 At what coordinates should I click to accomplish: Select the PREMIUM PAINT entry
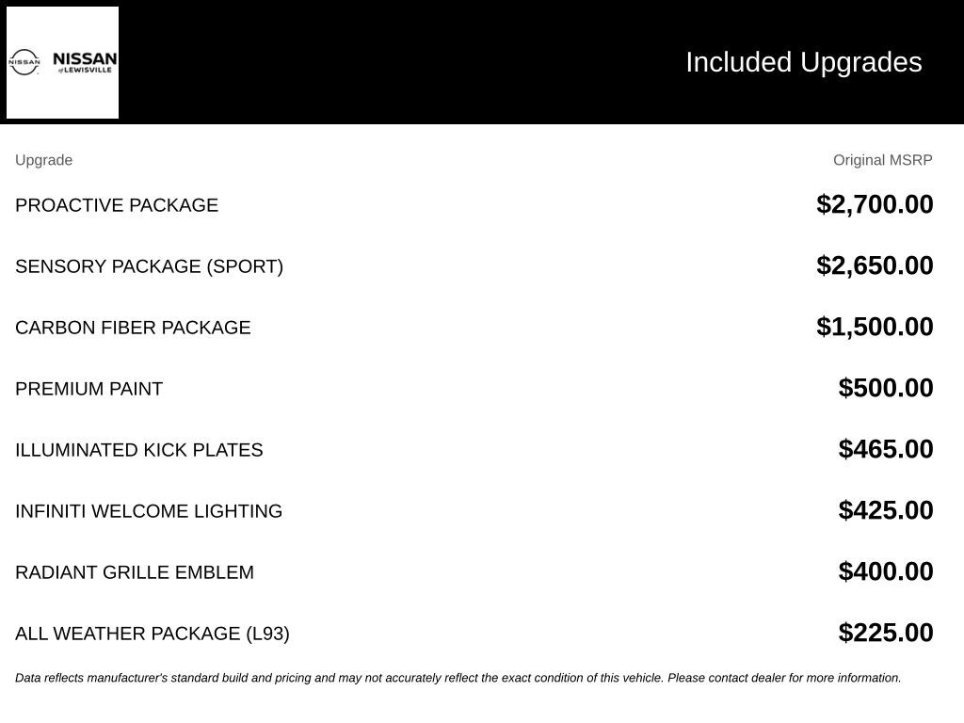(89, 389)
